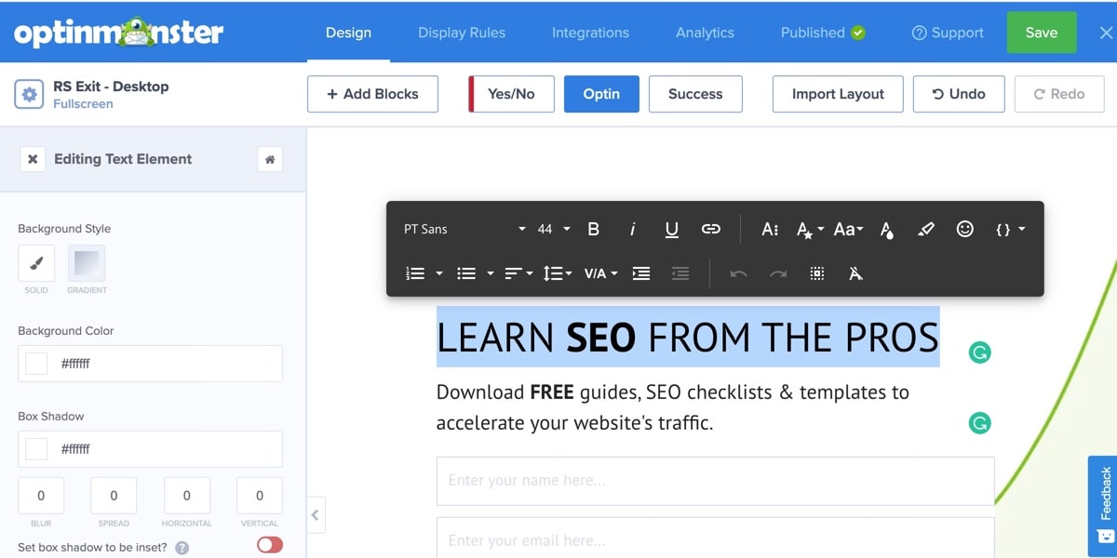This screenshot has width=1117, height=558.
Task: Open the Analytics tab
Action: [705, 33]
